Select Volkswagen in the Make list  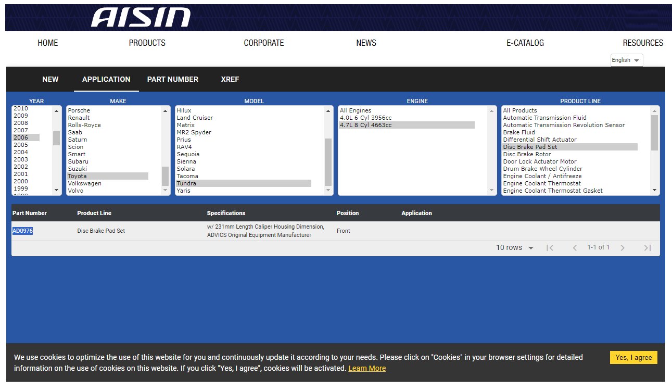(84, 183)
